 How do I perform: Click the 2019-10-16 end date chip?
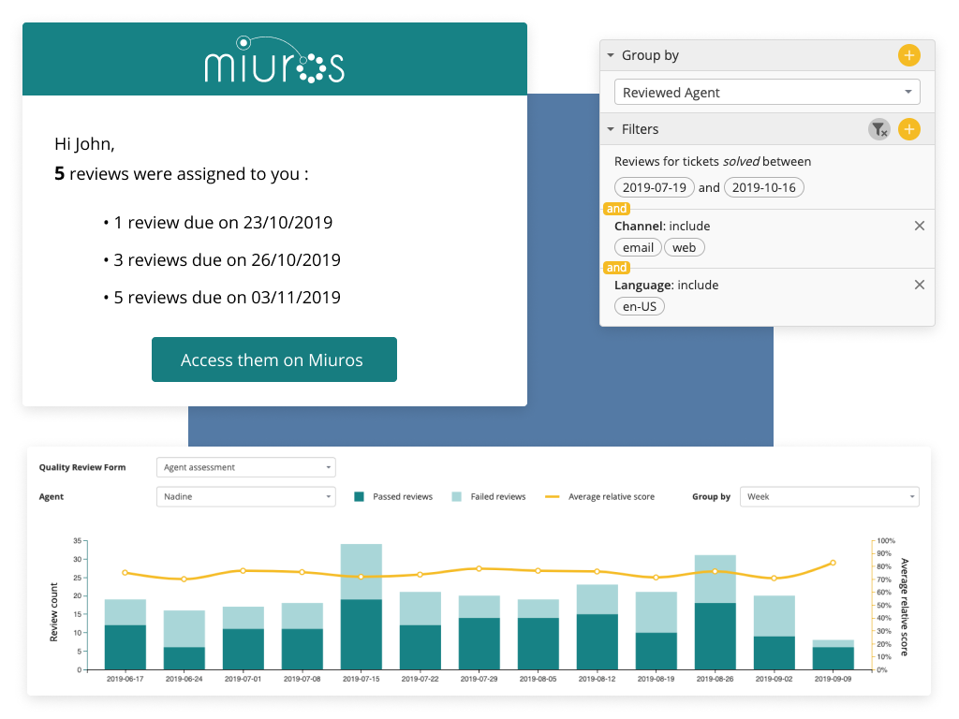[x=763, y=187]
